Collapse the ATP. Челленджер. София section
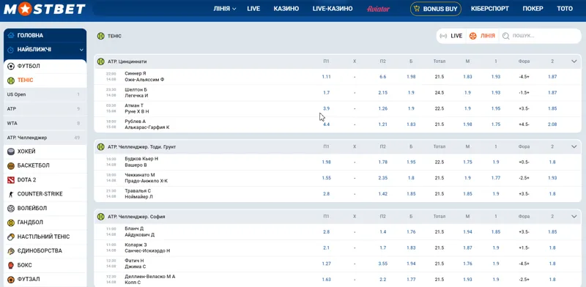 point(574,217)
